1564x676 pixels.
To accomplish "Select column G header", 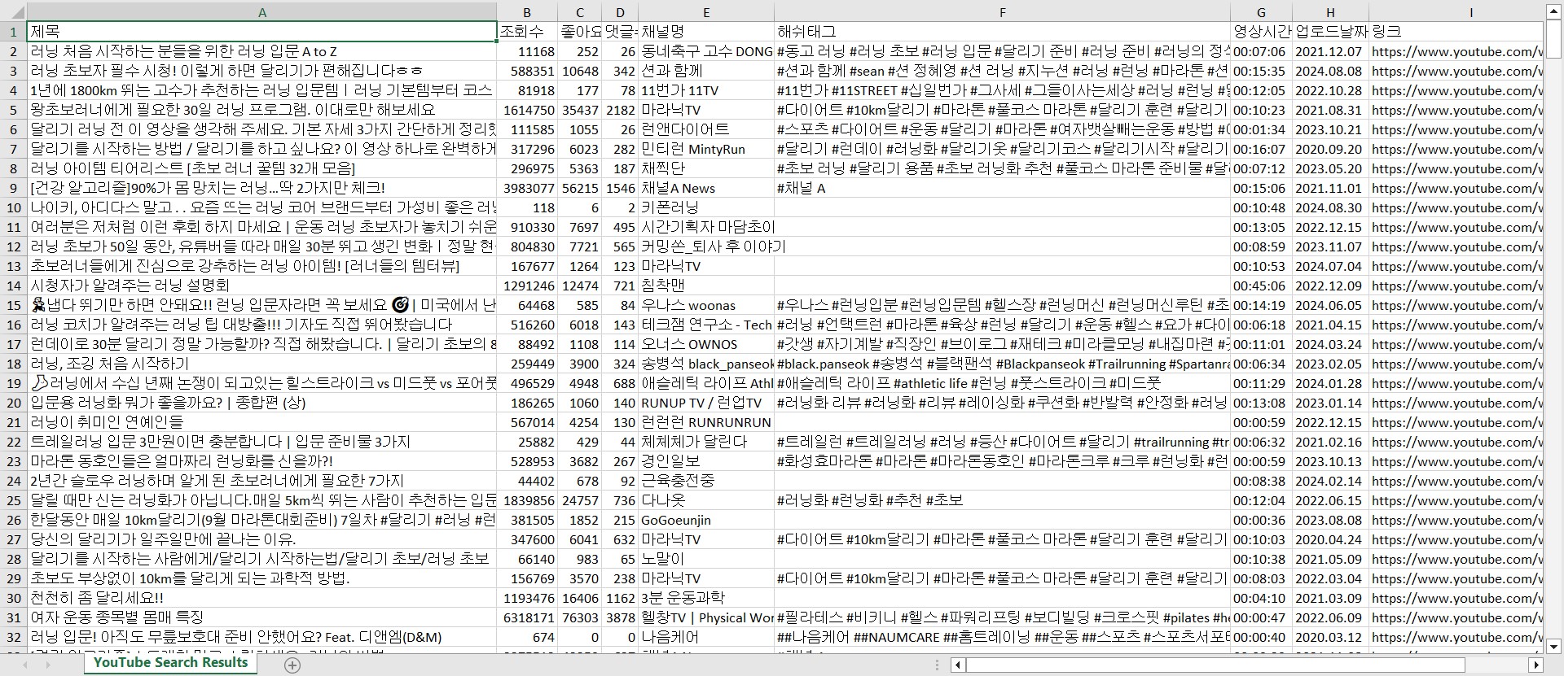I will (x=1261, y=12).
